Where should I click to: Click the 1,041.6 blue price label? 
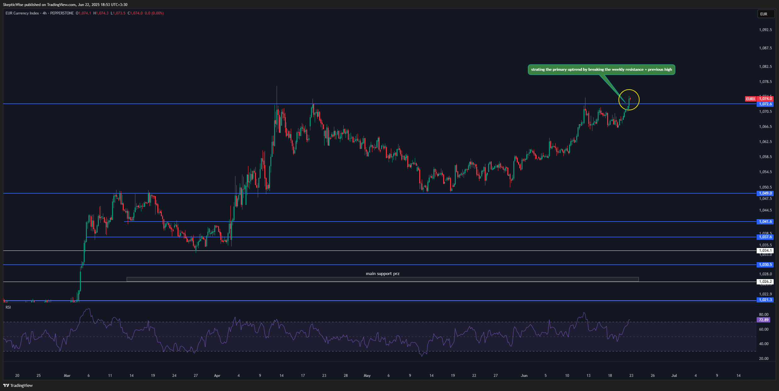(x=765, y=222)
